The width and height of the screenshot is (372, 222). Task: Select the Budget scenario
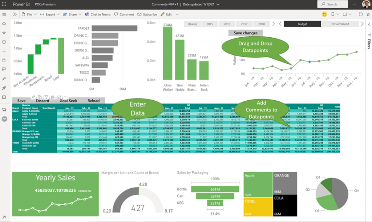[303, 24]
